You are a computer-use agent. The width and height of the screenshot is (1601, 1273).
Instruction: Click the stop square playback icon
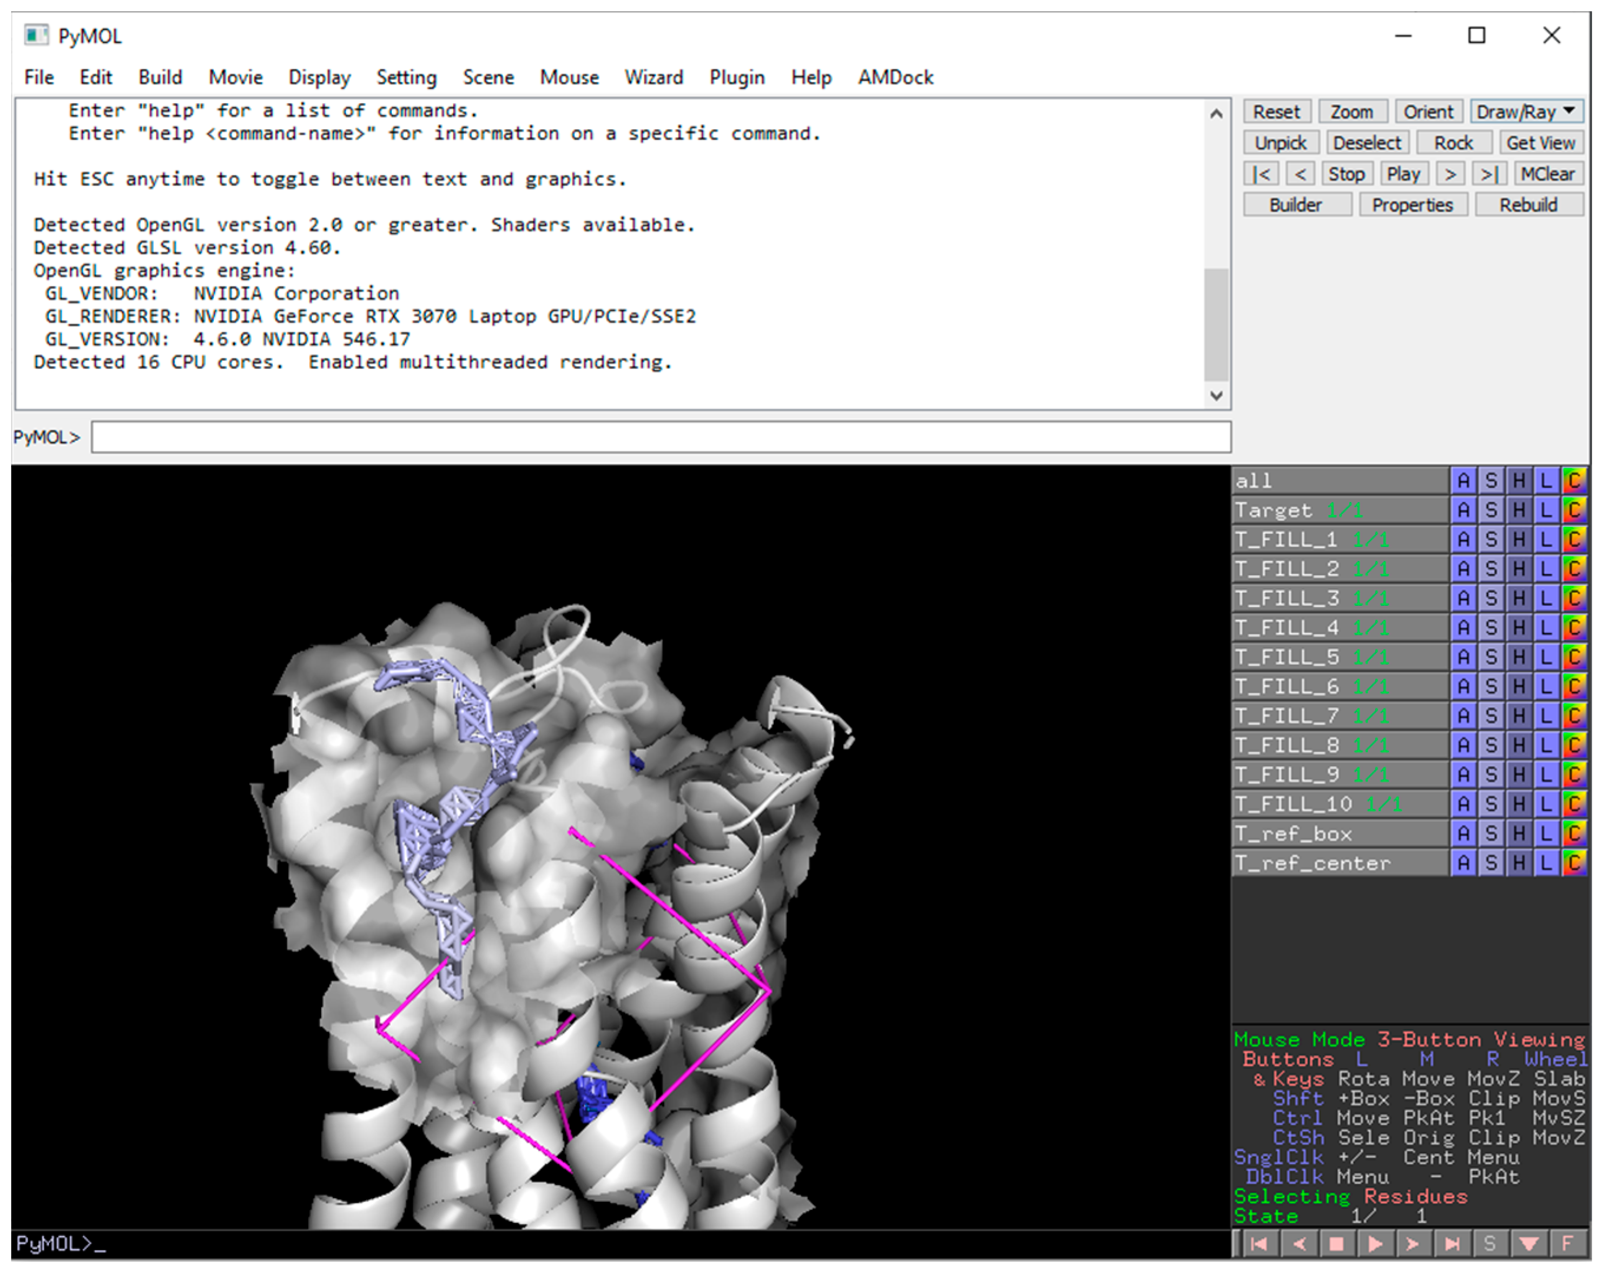point(1336,1244)
